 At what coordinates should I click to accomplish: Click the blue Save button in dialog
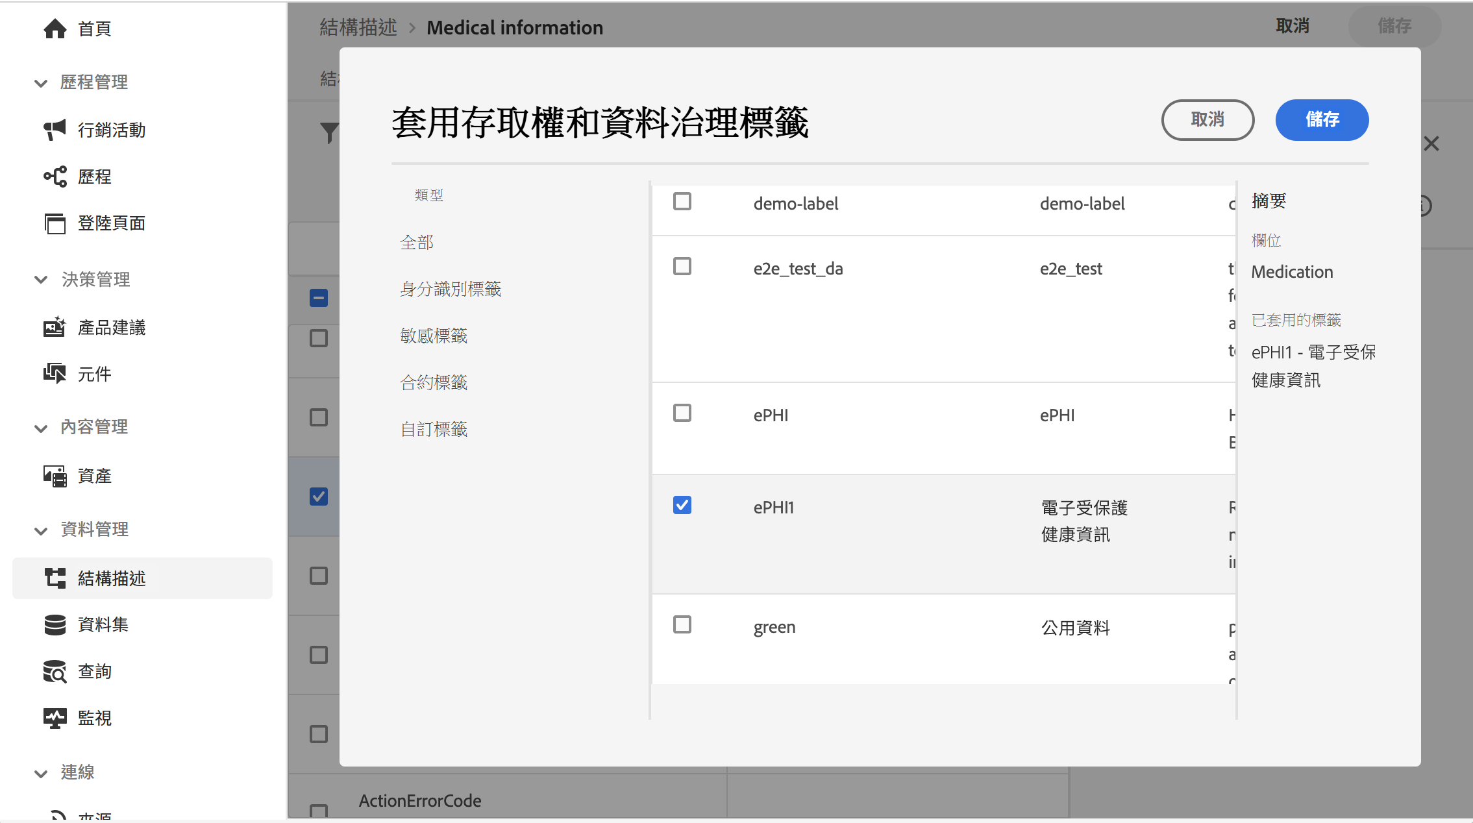(x=1322, y=120)
